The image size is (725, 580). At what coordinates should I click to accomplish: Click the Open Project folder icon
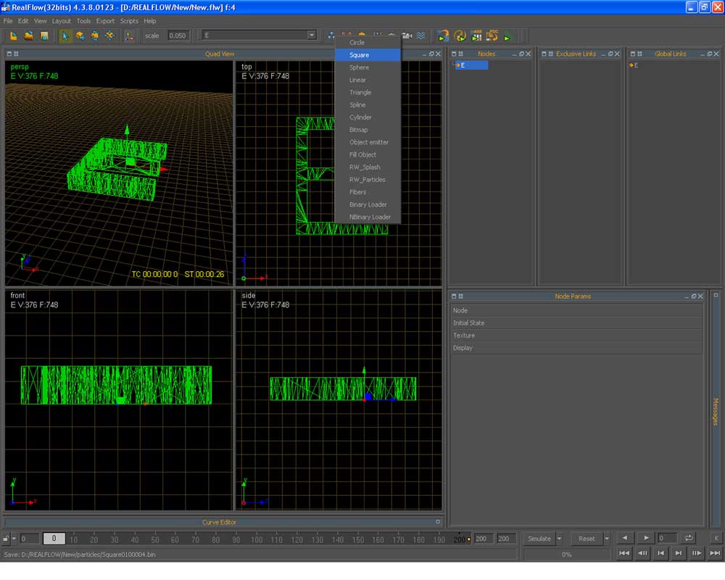pyautogui.click(x=29, y=36)
